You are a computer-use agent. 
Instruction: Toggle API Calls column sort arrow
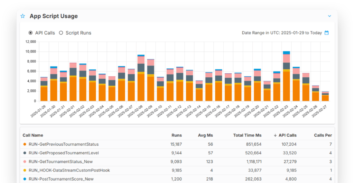pos(275,135)
